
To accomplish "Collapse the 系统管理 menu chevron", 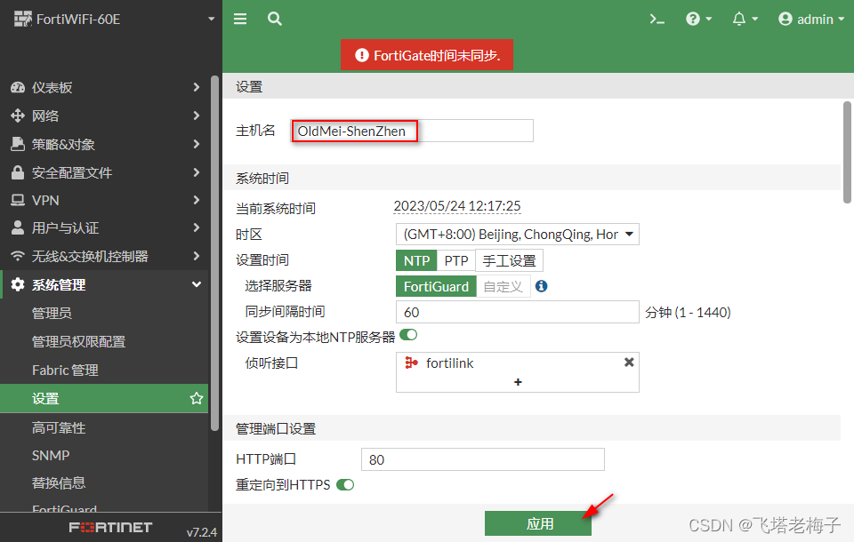I will pyautogui.click(x=196, y=284).
